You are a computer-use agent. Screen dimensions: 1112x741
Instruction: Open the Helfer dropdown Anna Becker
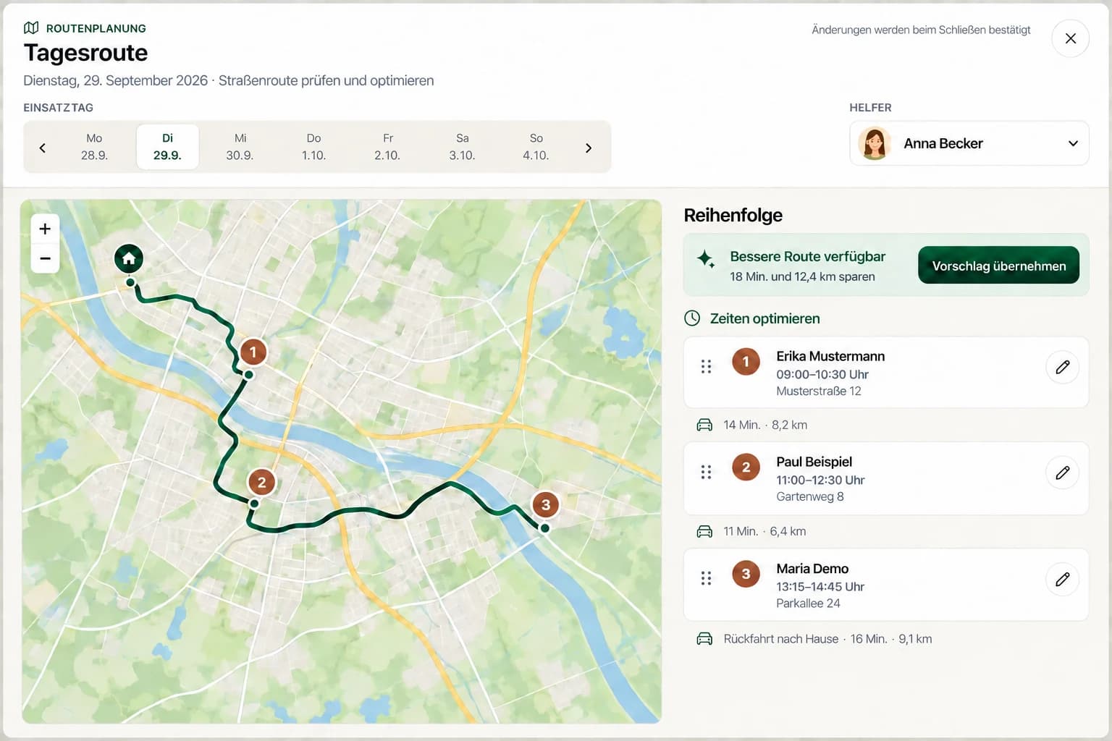tap(969, 143)
